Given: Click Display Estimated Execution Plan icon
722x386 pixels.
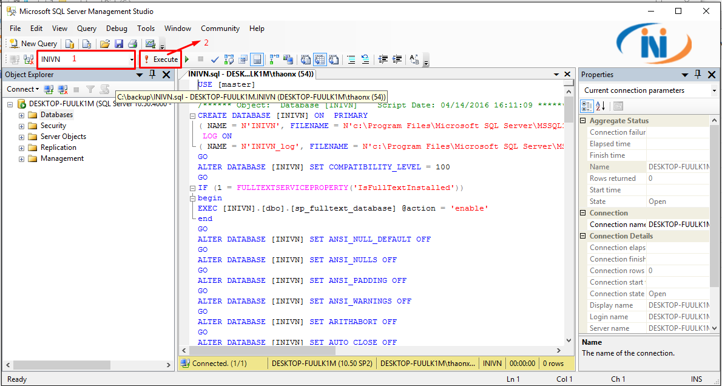Looking at the screenshot, I should point(229,59).
